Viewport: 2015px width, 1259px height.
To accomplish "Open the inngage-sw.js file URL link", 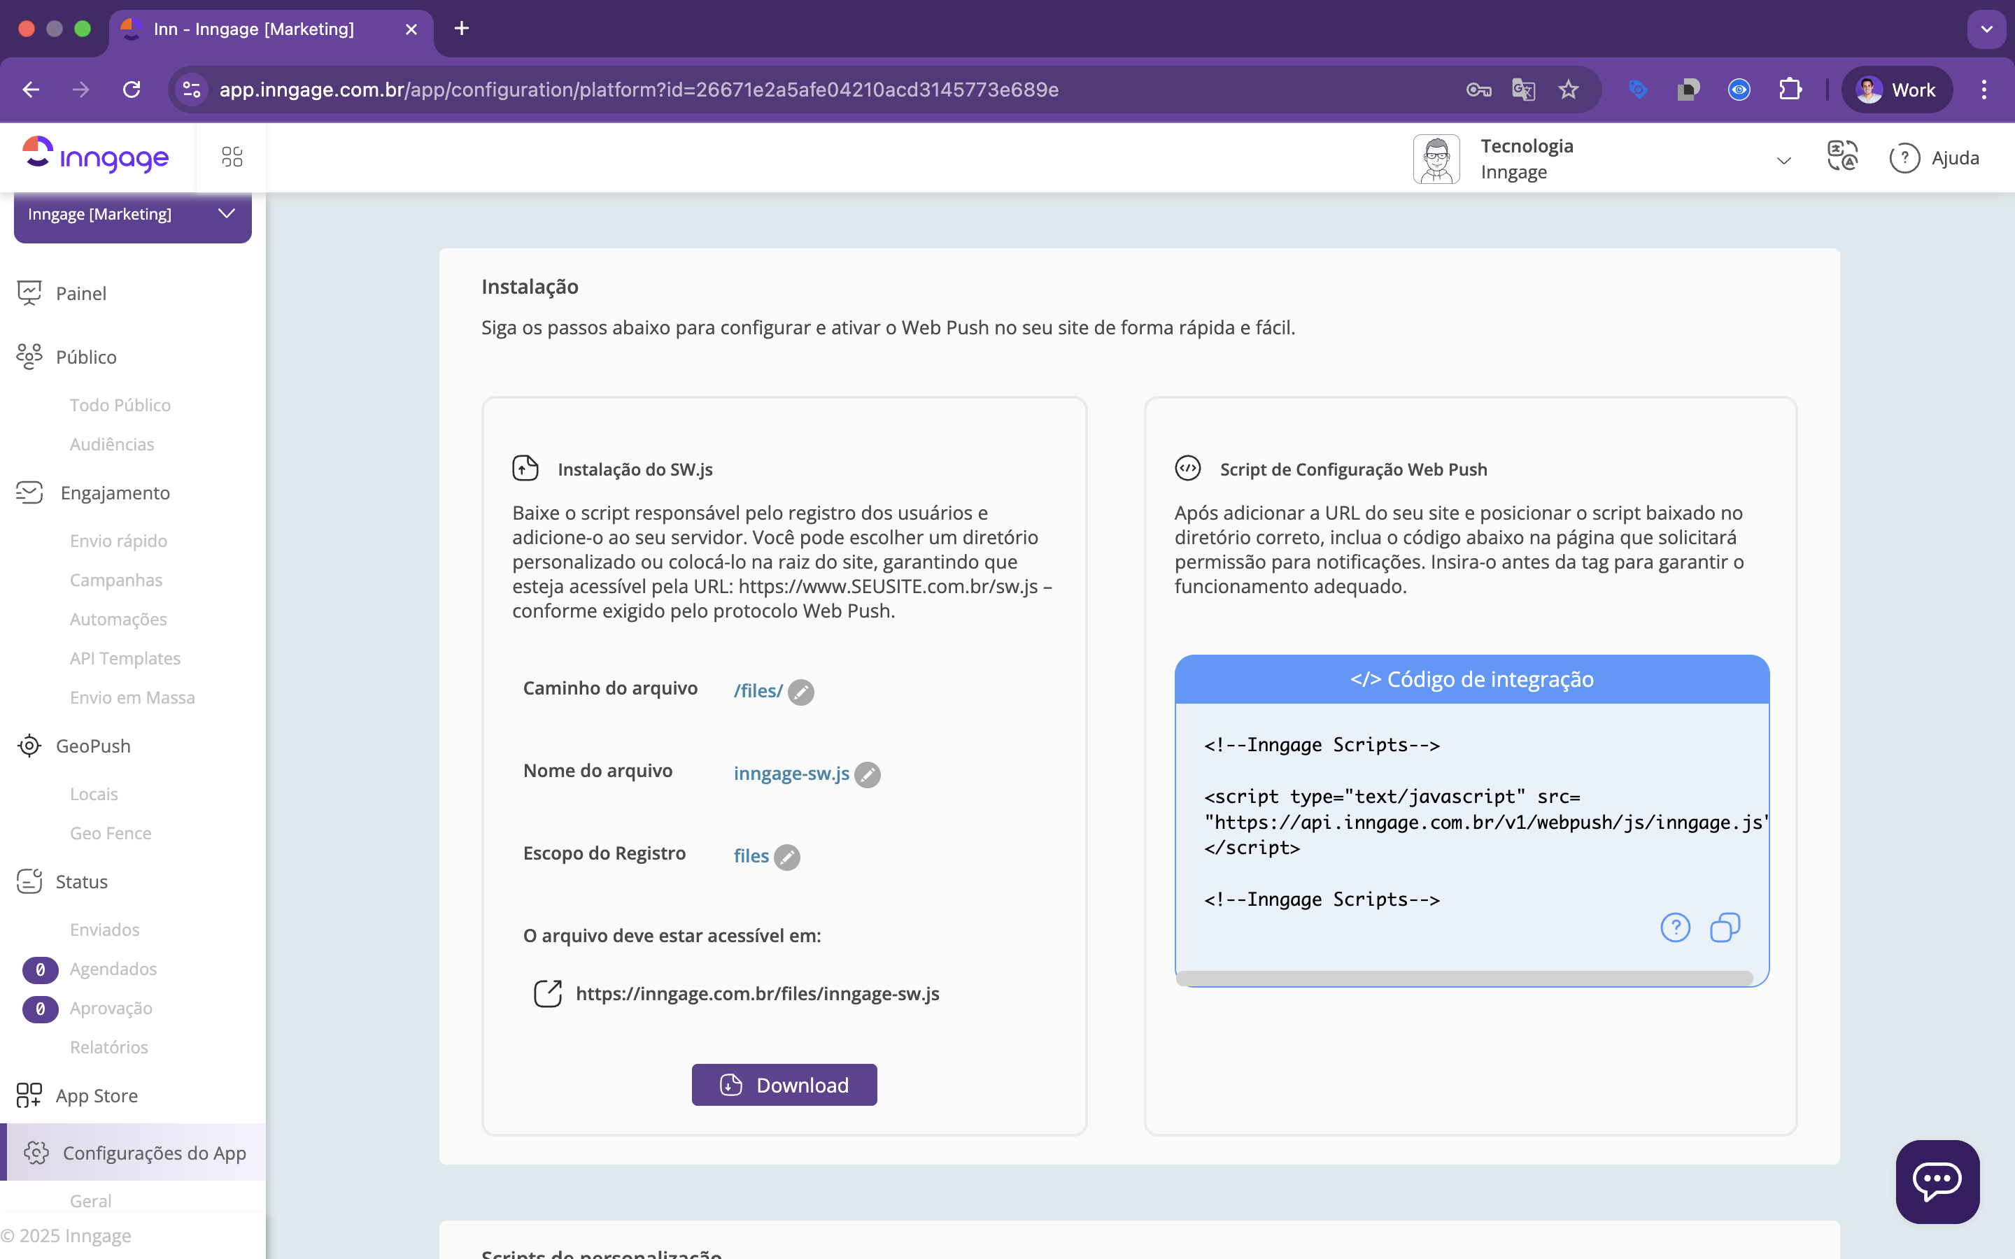I will (756, 993).
